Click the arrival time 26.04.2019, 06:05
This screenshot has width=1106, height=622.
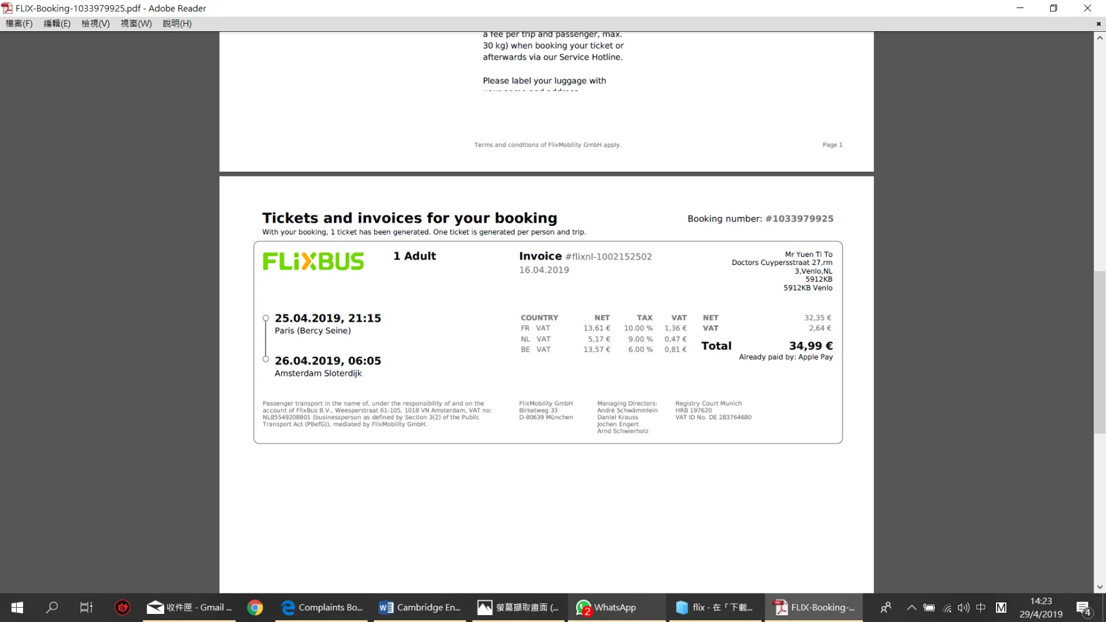[328, 361]
